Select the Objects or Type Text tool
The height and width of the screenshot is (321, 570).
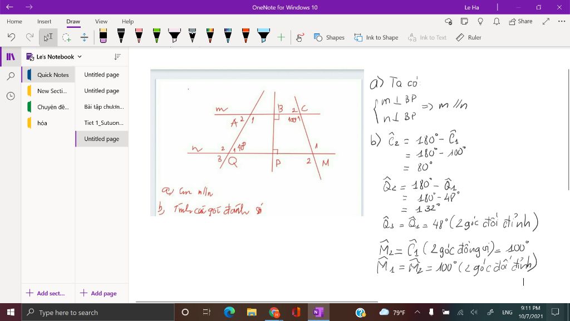(48, 37)
